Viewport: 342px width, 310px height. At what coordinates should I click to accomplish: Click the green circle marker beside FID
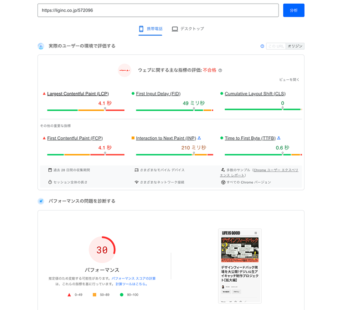click(x=133, y=93)
